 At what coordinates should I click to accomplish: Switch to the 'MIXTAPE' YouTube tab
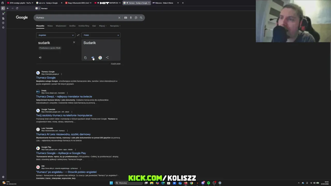(x=107, y=3)
